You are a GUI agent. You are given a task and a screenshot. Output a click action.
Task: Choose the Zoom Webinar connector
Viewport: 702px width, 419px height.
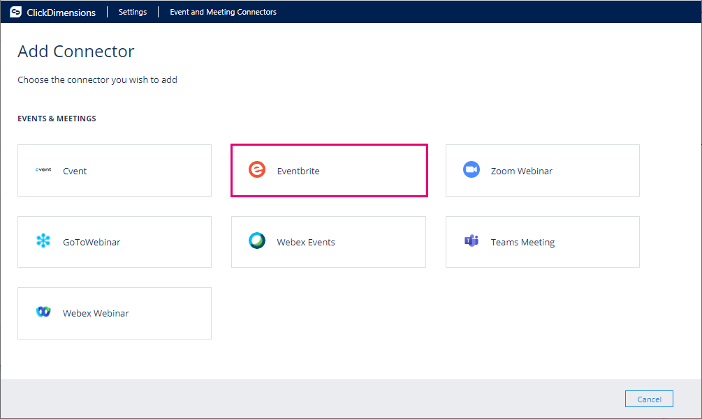(542, 169)
